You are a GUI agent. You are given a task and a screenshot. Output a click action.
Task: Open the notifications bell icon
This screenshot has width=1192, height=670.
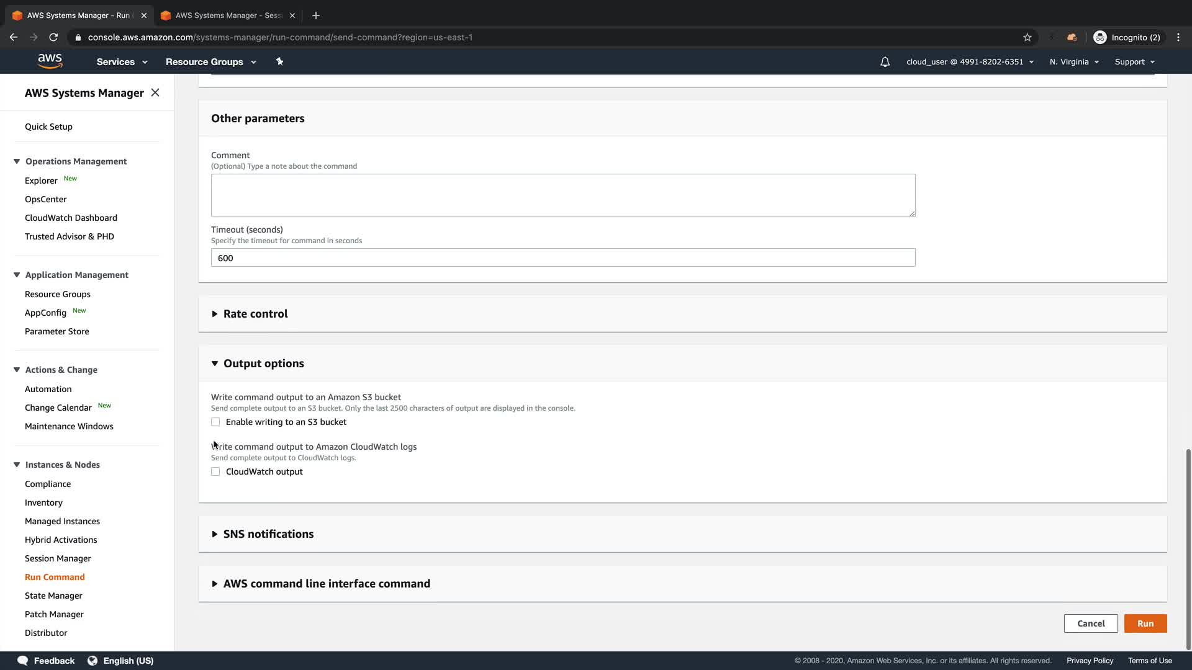click(x=885, y=62)
